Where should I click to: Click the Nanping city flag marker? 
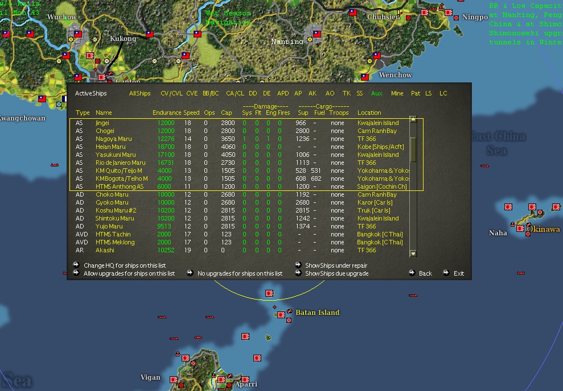point(317,34)
